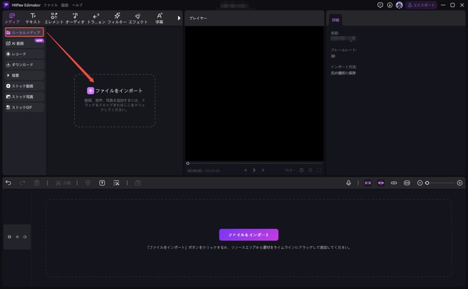Switch to the 字幕 subtitles tab
Screen dimensions: 468x289
(x=159, y=18)
